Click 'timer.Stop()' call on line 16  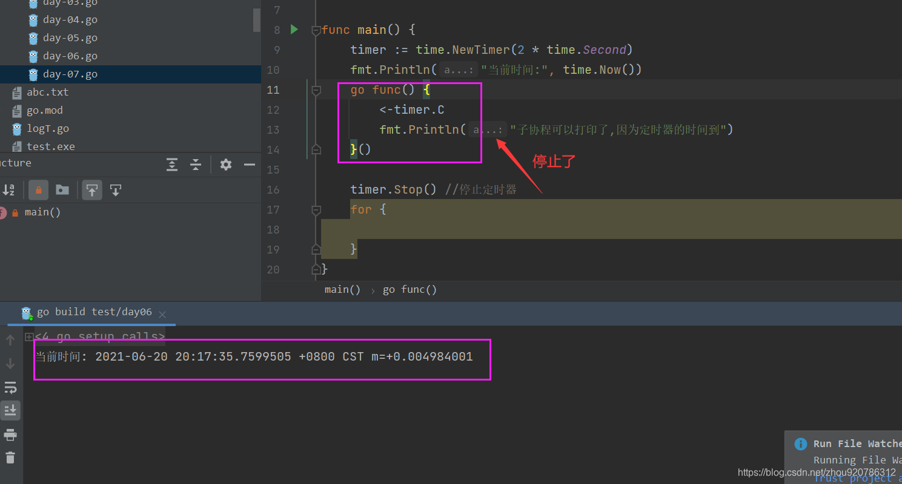click(x=393, y=190)
